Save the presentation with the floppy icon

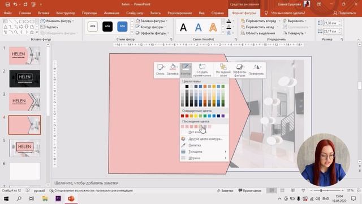(x=7, y=5)
